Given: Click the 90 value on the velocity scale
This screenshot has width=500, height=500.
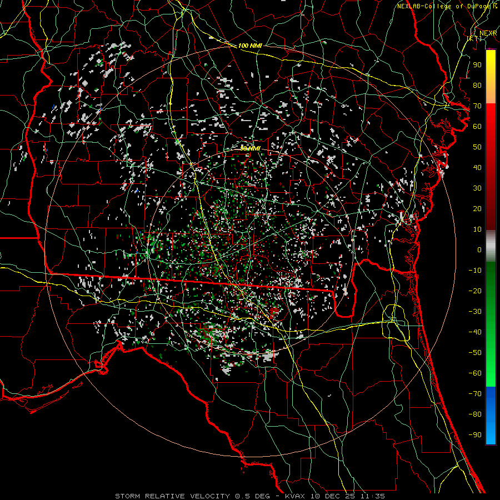Looking at the screenshot, I should (477, 65).
